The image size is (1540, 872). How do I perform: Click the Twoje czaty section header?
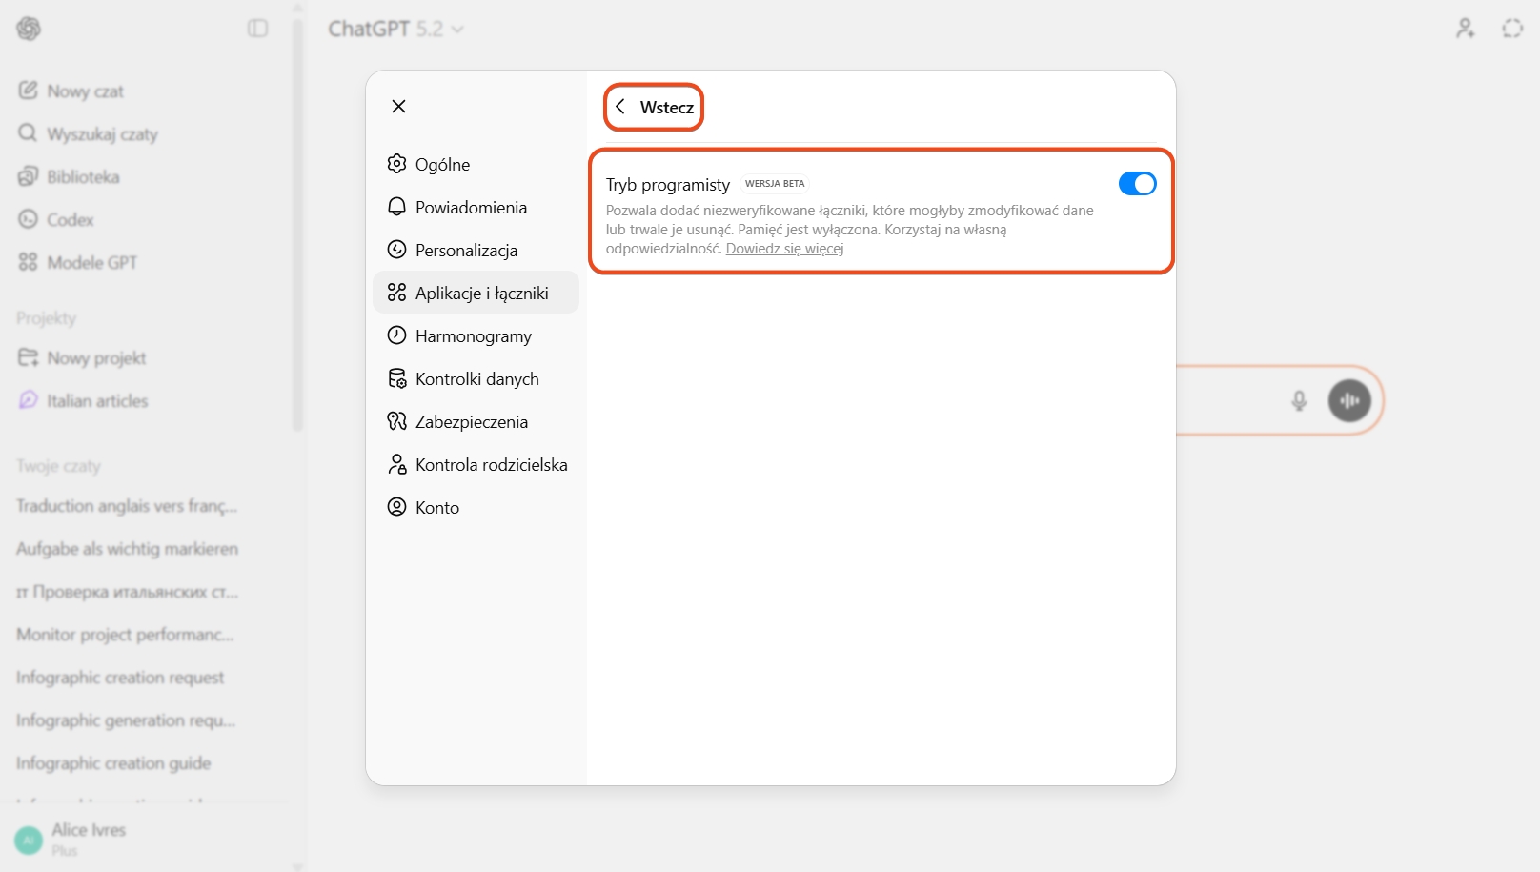coord(58,465)
